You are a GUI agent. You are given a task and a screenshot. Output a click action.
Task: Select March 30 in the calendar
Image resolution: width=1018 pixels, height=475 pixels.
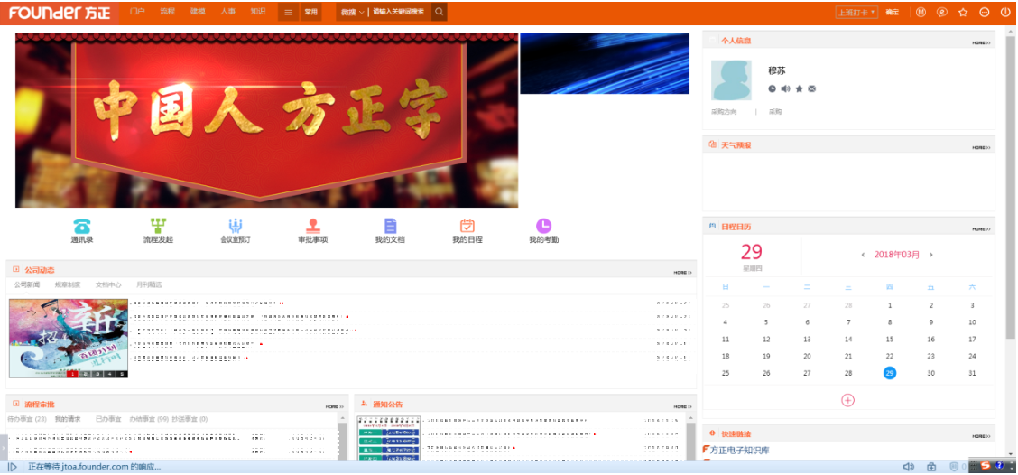pos(931,373)
